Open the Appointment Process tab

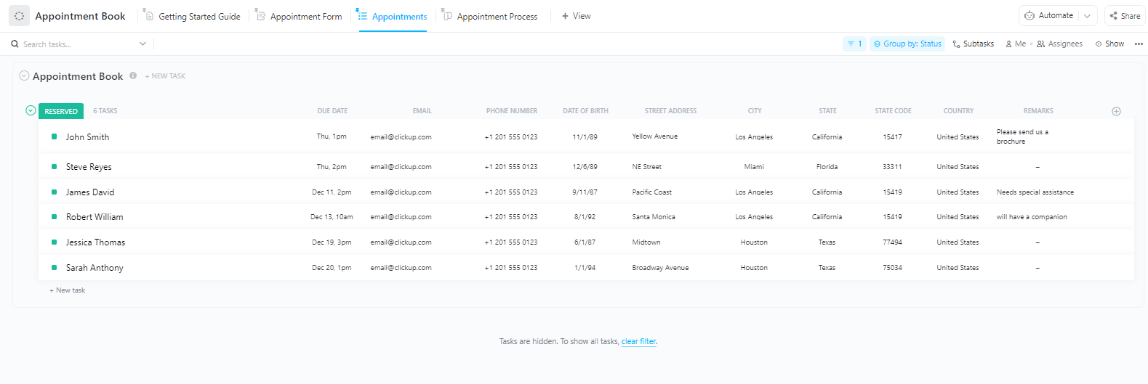click(x=490, y=16)
